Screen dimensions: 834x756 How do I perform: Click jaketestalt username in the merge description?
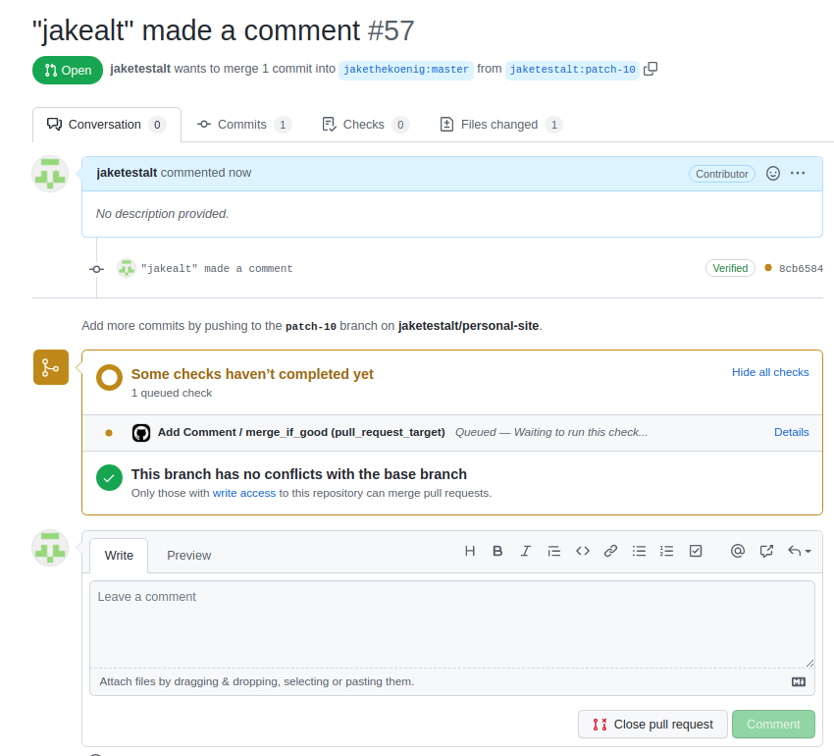tap(140, 69)
